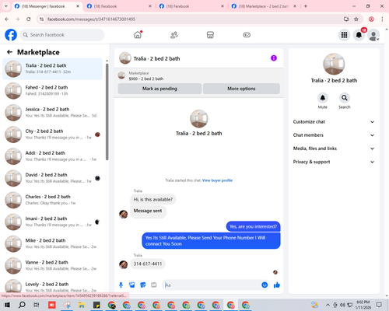Viewport: 389px width, 311px height.
Task: Select the 314-617-4411 message bubble
Action: coord(148,264)
